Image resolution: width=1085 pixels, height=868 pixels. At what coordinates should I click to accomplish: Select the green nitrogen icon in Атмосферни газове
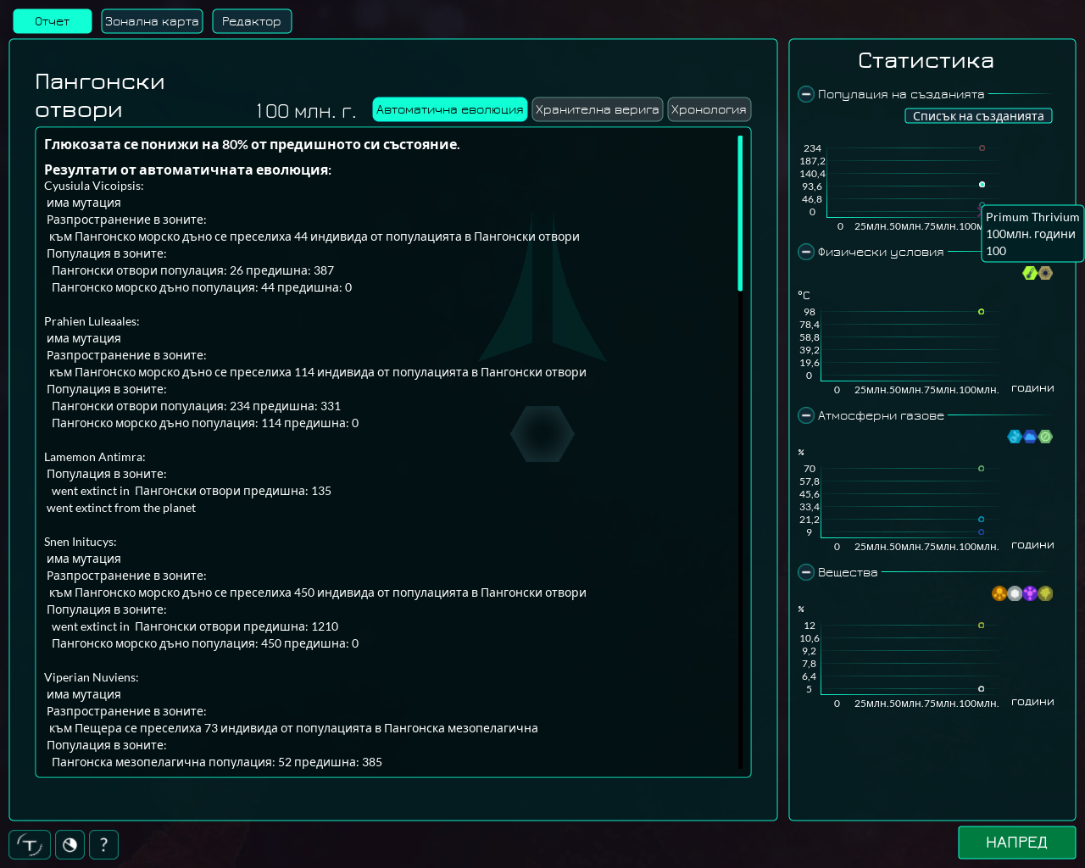1044,436
